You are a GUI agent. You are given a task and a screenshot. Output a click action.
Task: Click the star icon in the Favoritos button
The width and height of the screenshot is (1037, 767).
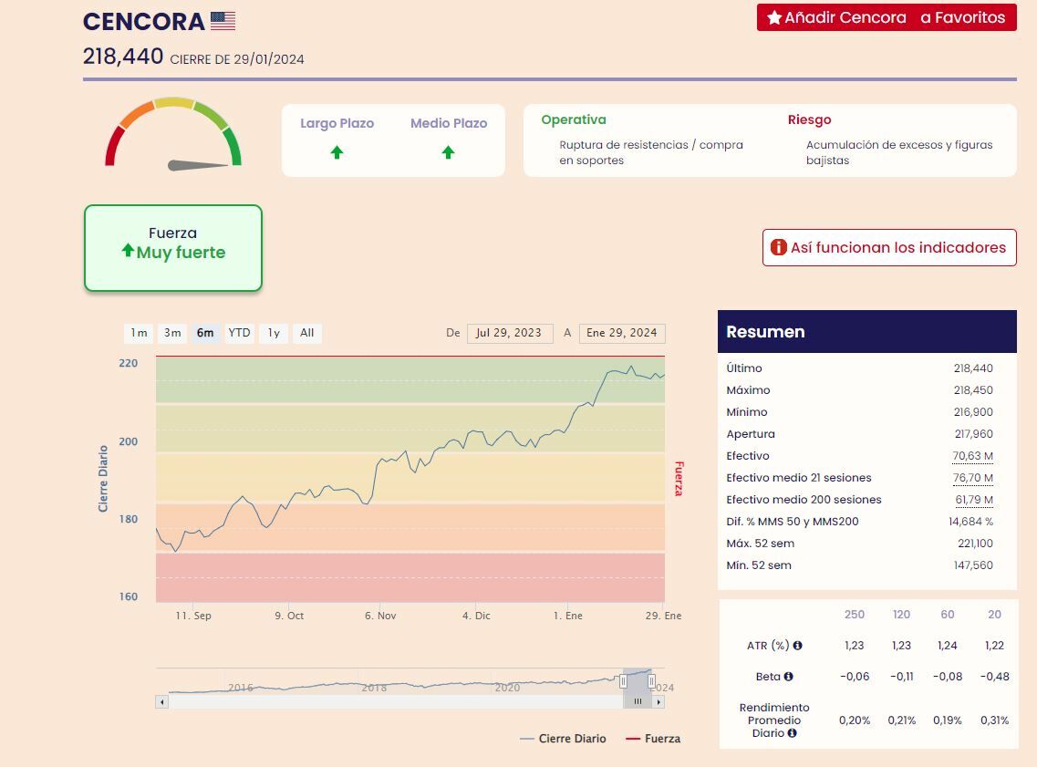pos(774,18)
